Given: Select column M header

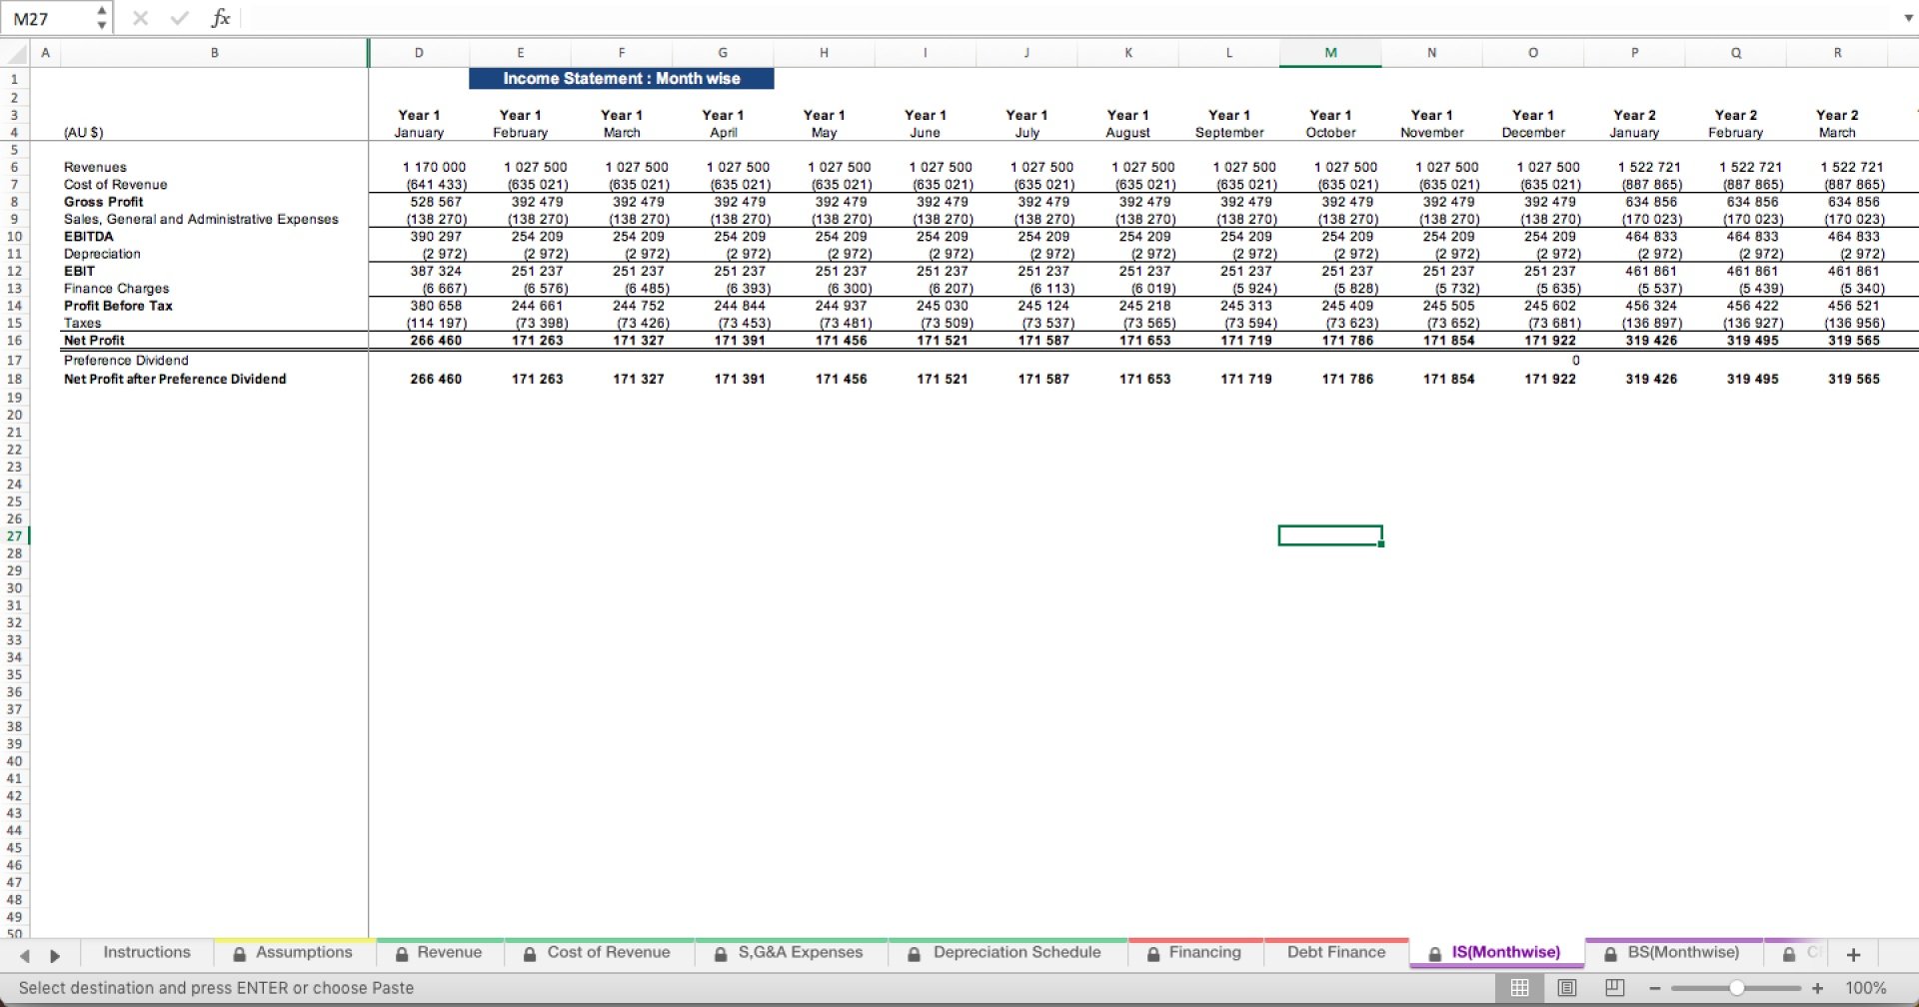Looking at the screenshot, I should coord(1329,53).
